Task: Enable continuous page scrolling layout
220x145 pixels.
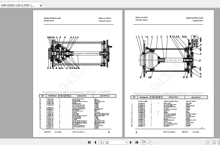Action: pyautogui.click(x=214, y=142)
